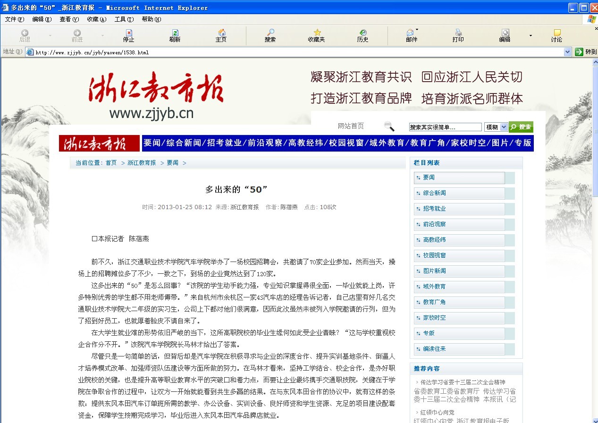The height and width of the screenshot is (423, 598).
Task: Click the Mail (邮件) toolbar icon
Action: pyautogui.click(x=410, y=33)
